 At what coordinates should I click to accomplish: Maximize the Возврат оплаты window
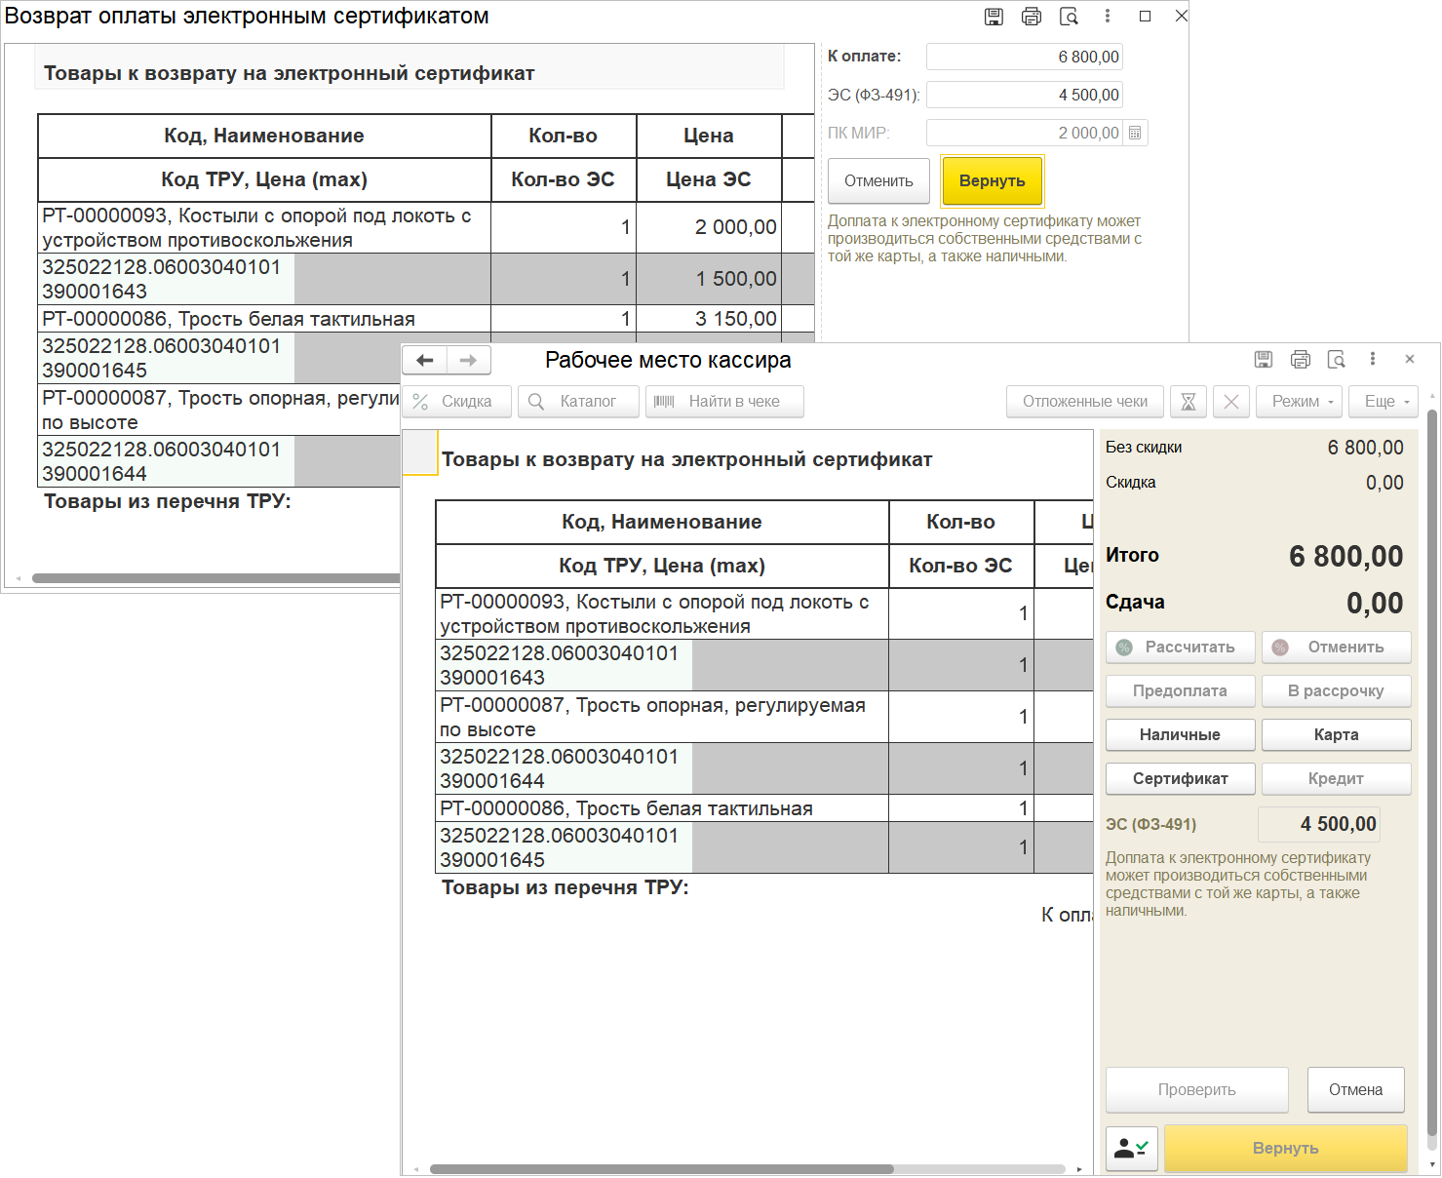tap(1145, 17)
